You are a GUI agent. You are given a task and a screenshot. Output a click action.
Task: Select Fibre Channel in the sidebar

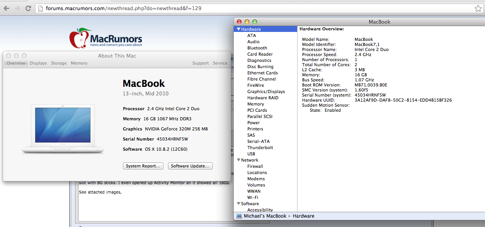coord(261,79)
